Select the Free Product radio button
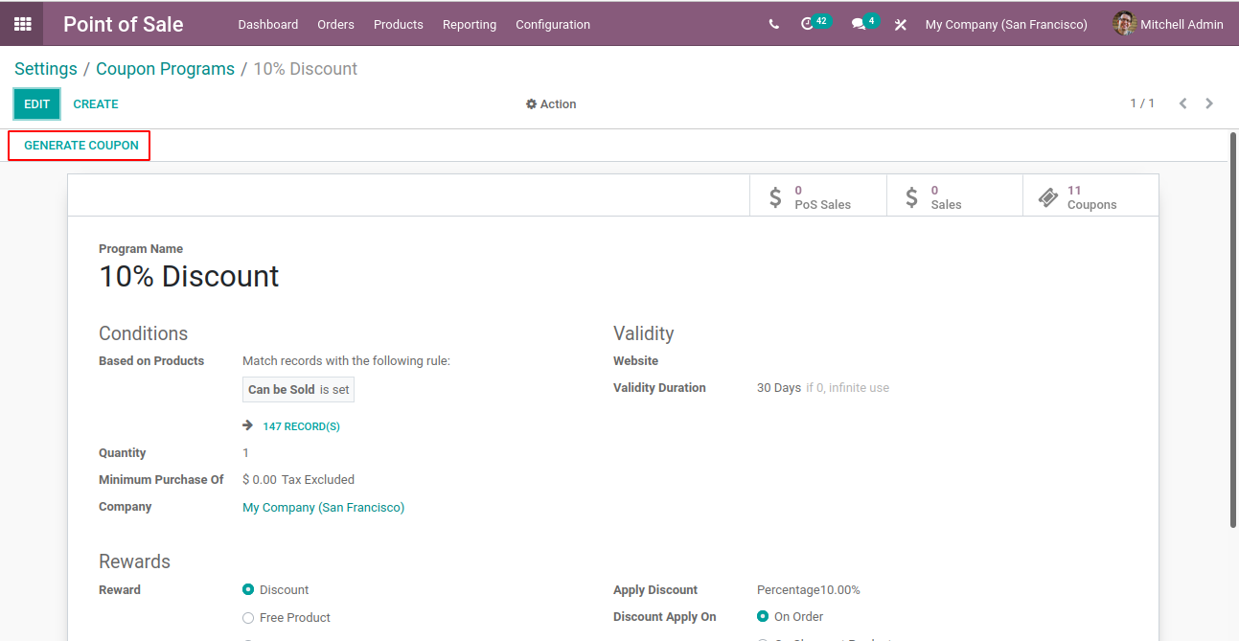Screen dimensions: 1239x641 [248, 618]
